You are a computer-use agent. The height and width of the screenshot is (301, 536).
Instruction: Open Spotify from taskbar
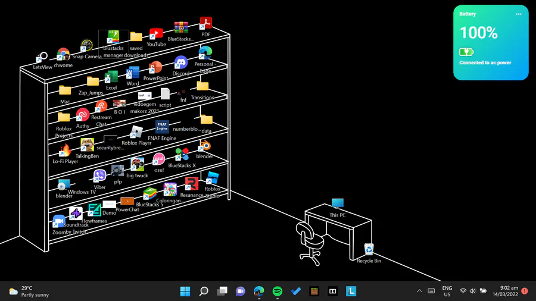pyautogui.click(x=277, y=291)
